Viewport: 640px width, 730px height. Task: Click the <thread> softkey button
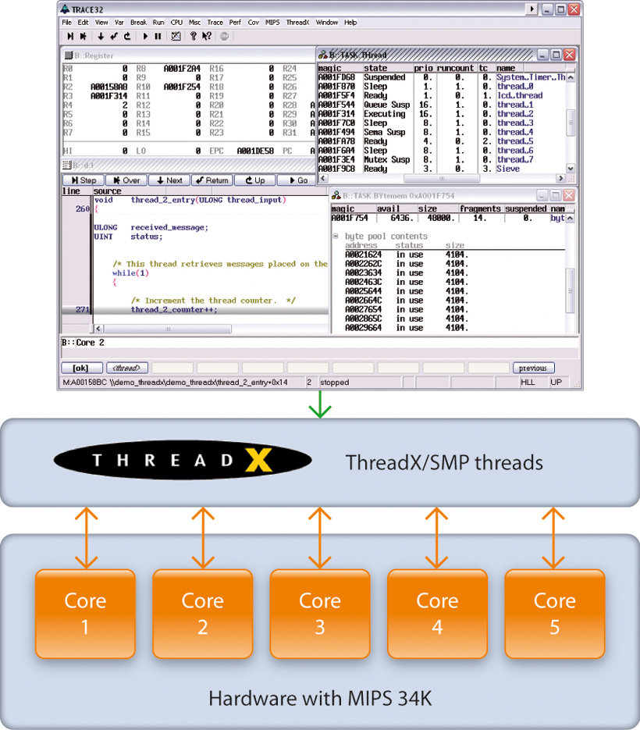pos(127,368)
